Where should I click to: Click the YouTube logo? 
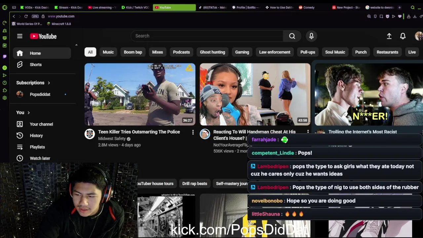43,36
